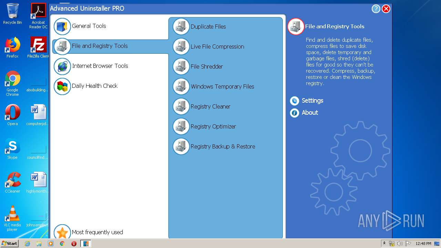Open FileZilla Client desktop shortcut
Image resolution: width=441 pixels, height=248 pixels.
click(38, 48)
